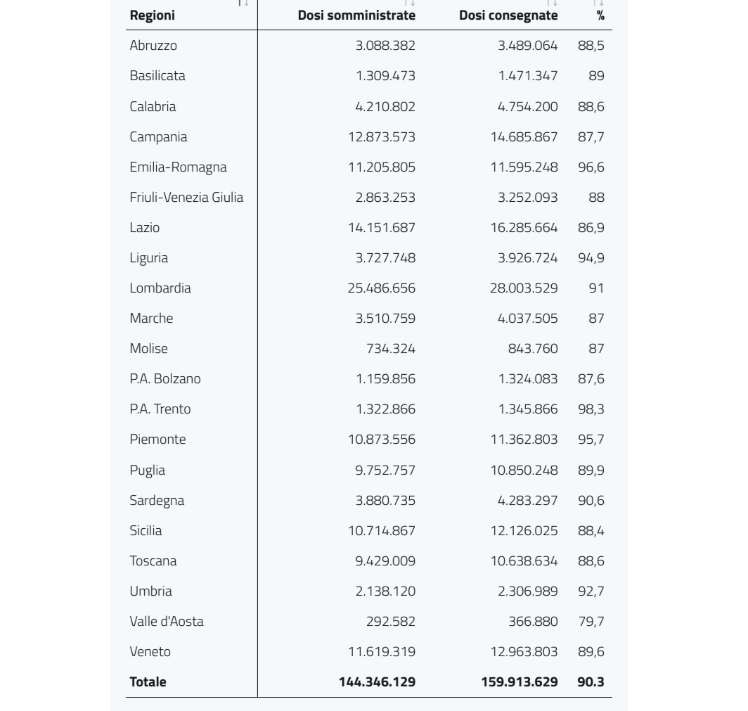
Task: Select Lombardia's administered doses value 25.486.656
Action: tap(381, 288)
